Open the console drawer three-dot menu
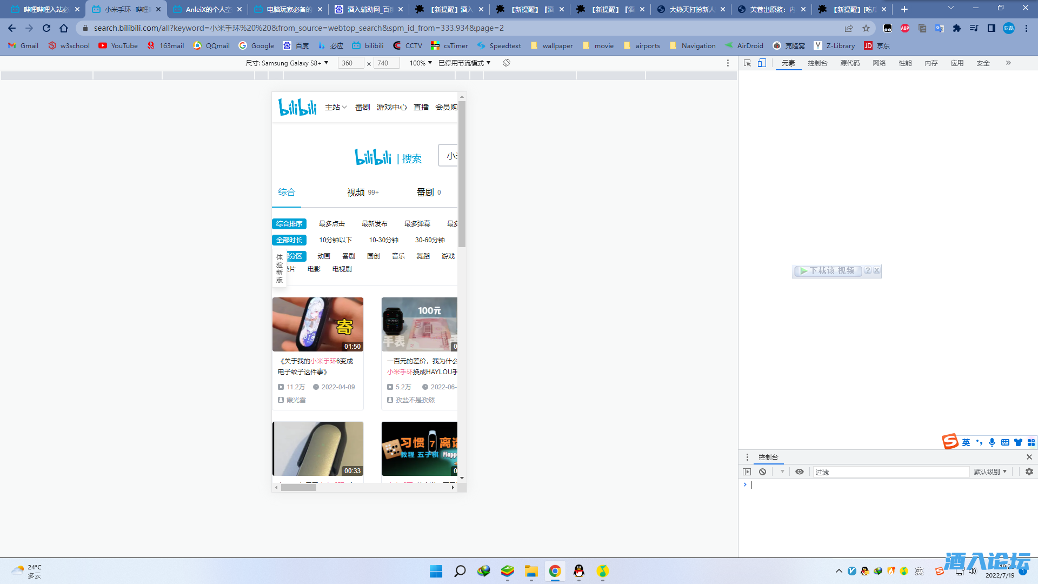This screenshot has width=1038, height=584. coord(747,457)
